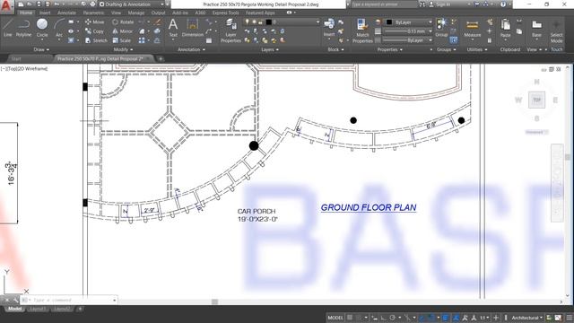Viewport: 574px width, 323px height.
Task: Open the Annotate ribbon tab
Action: tap(66, 13)
